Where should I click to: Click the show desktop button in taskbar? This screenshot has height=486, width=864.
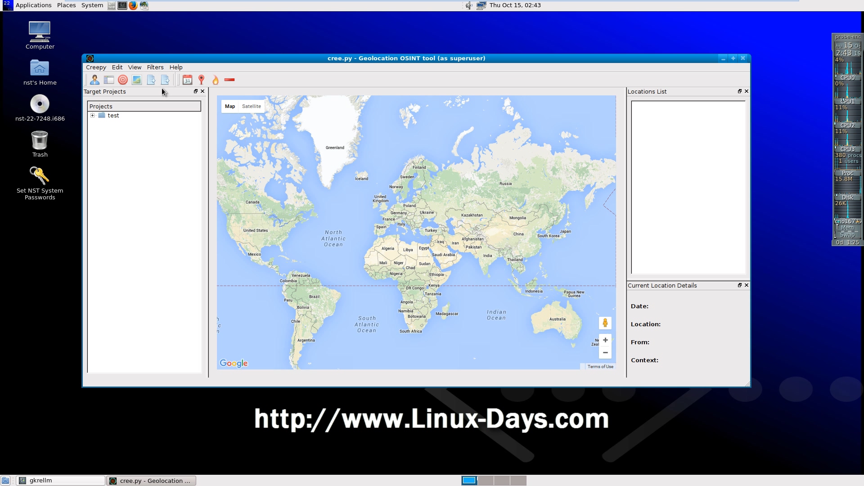pyautogui.click(x=5, y=481)
